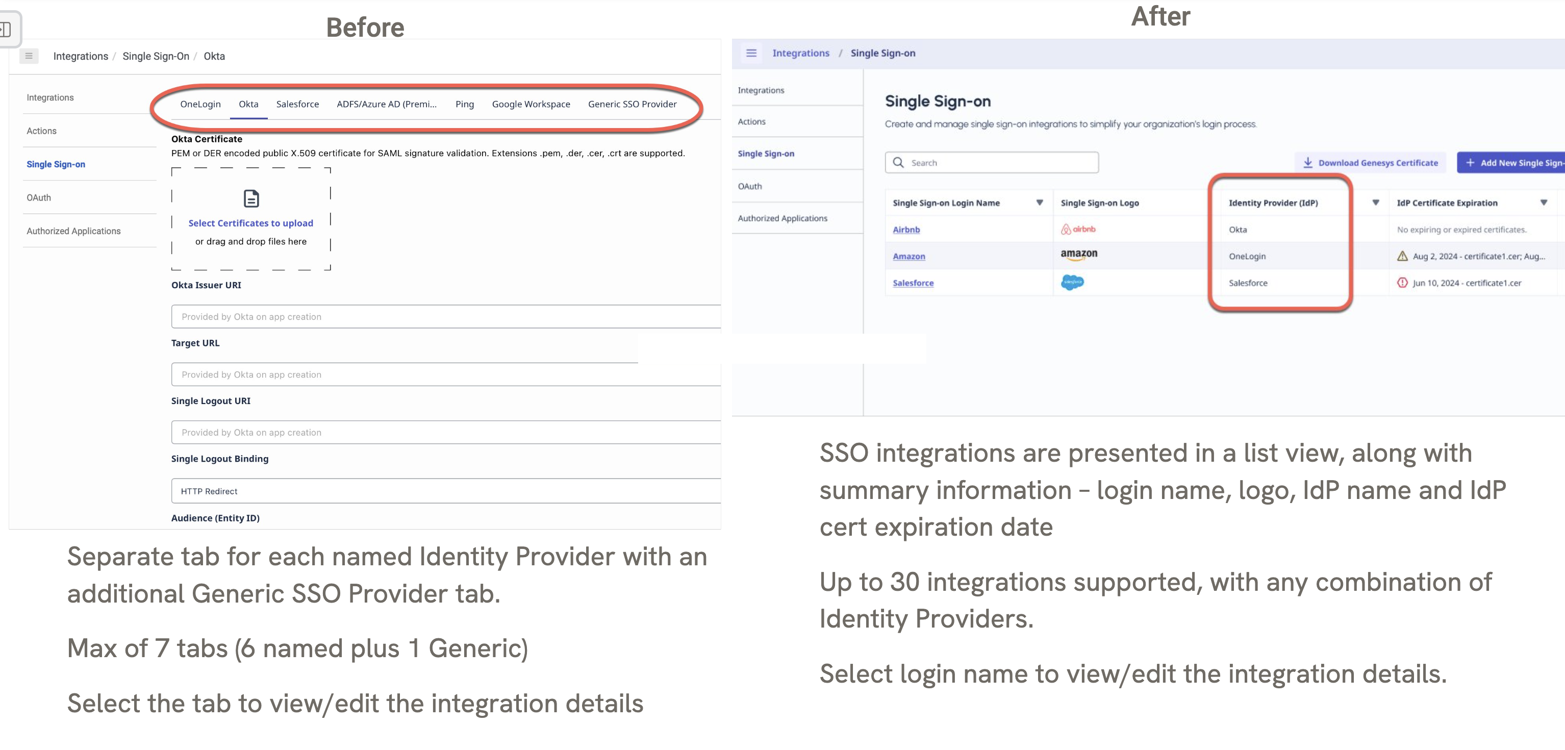Click the Single Logout URI input field
Viewport: 1565px width, 750px height.
click(x=446, y=432)
